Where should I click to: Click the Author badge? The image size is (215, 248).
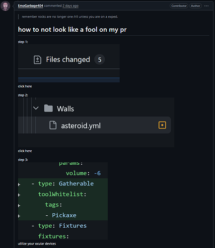196,6
